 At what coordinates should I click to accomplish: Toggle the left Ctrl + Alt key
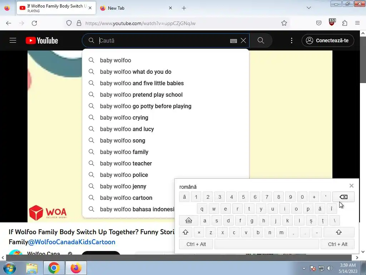point(196,244)
